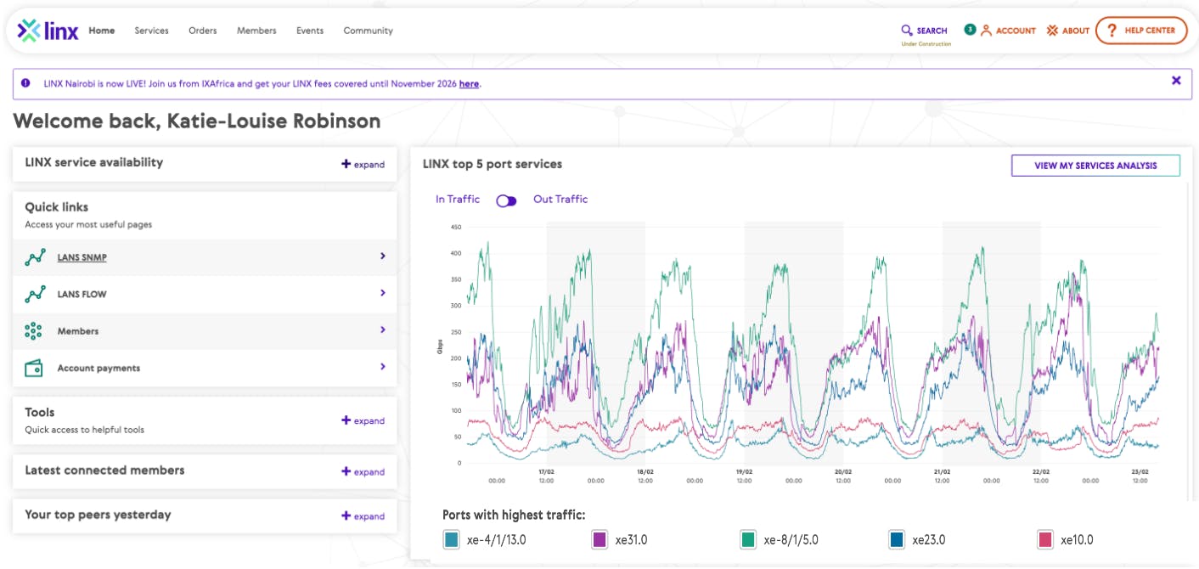Expand Your top peers yesterday panel
The image size is (1199, 569).
(x=363, y=515)
